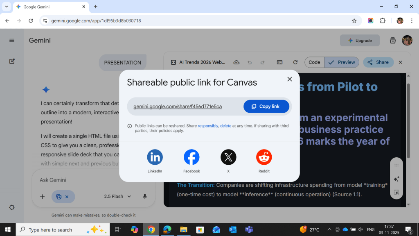The height and width of the screenshot is (236, 419).
Task: Open the 'responsibly' sharing link
Action: point(208,126)
